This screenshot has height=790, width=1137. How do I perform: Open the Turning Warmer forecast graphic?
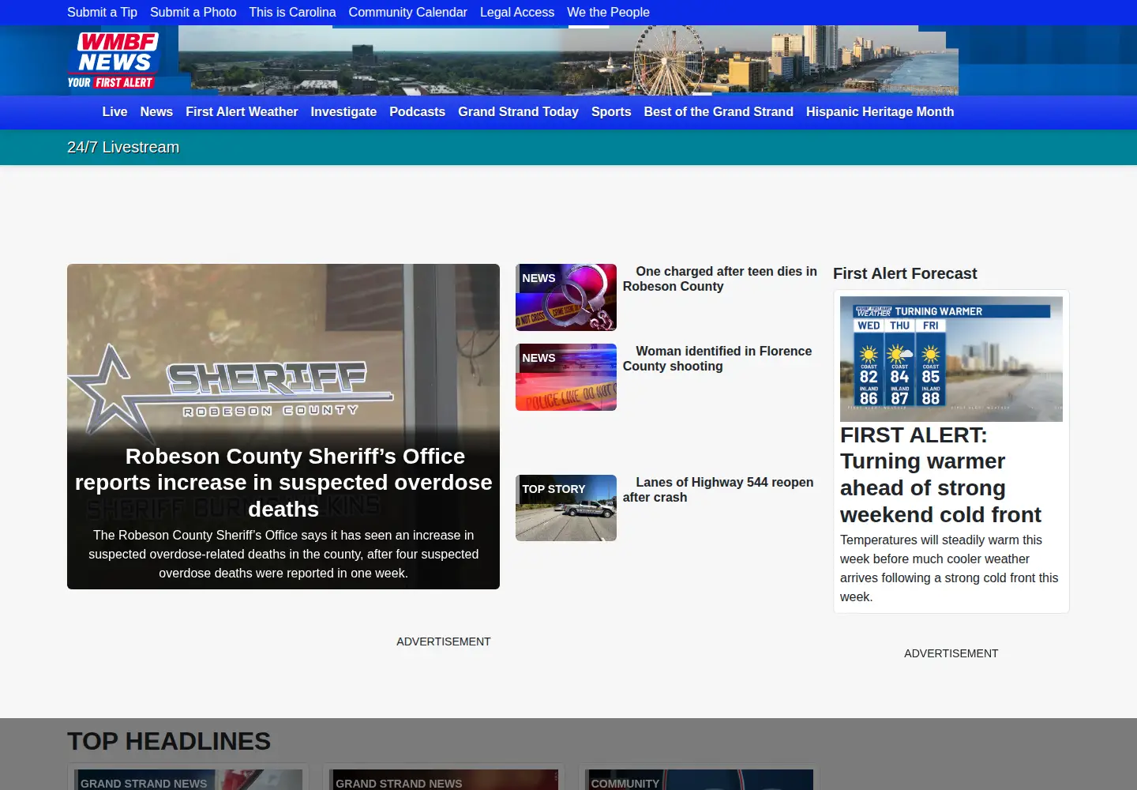point(951,359)
